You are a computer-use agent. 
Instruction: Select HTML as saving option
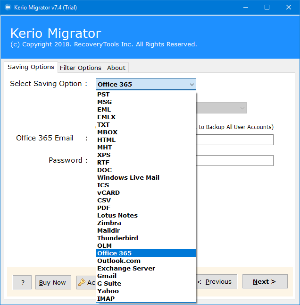click(146, 140)
